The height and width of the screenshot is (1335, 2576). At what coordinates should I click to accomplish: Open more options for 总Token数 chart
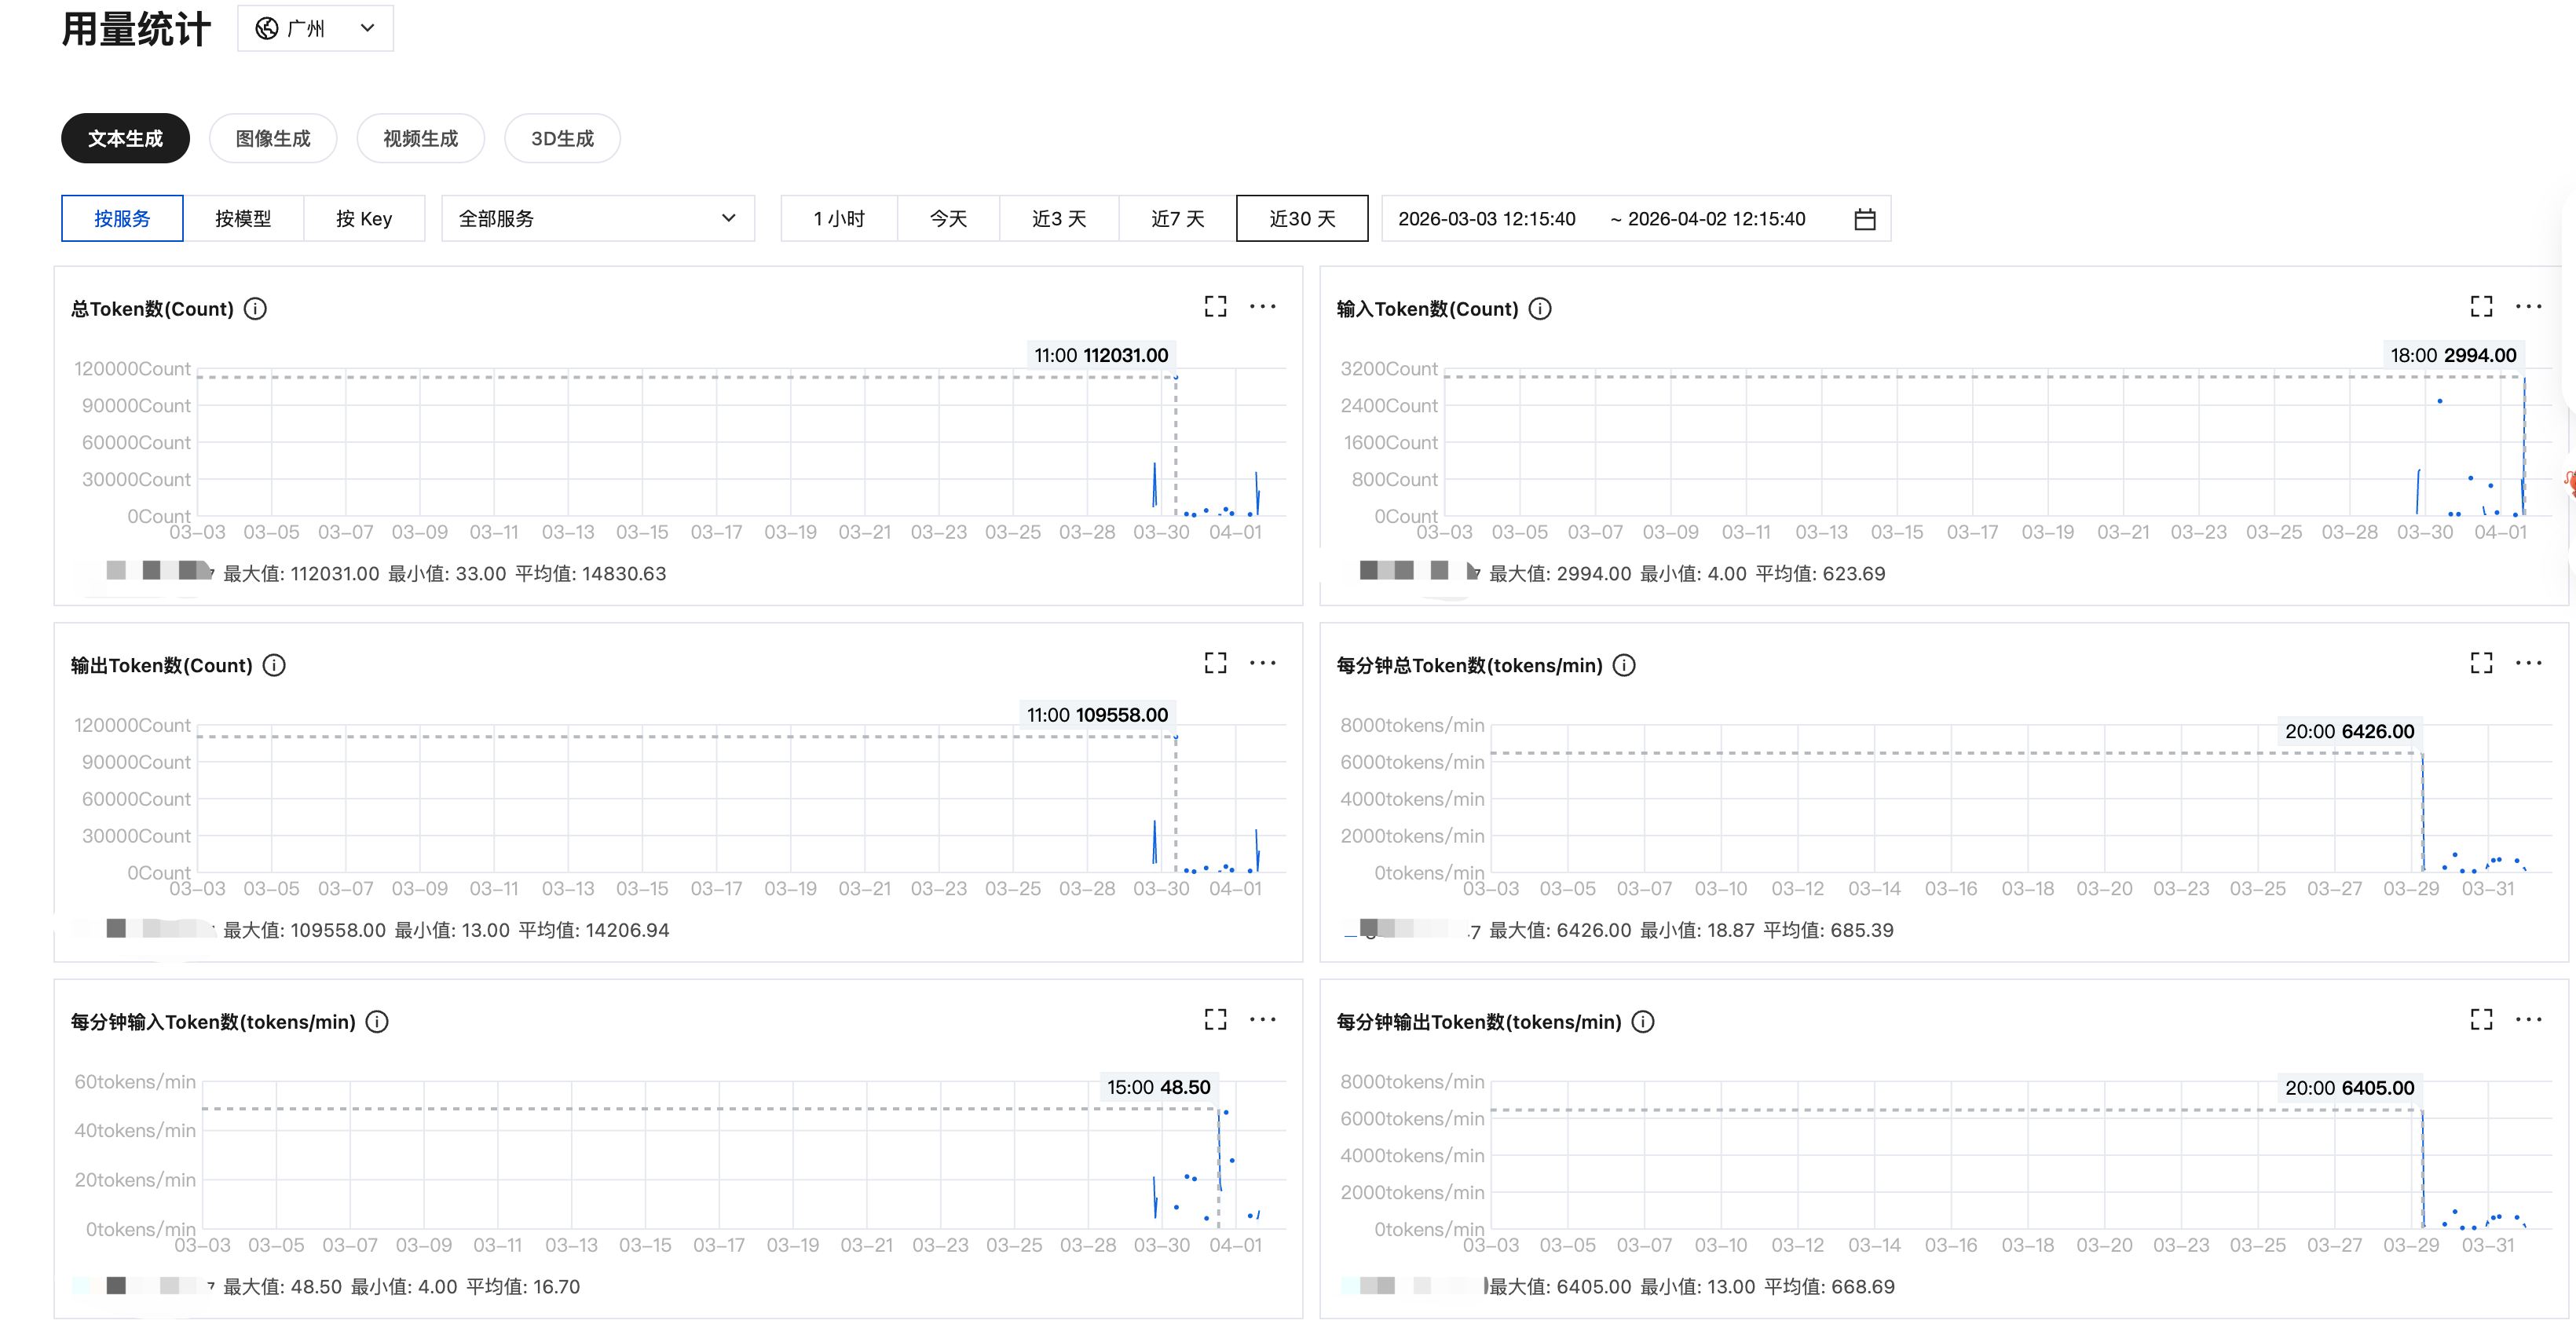(1262, 306)
